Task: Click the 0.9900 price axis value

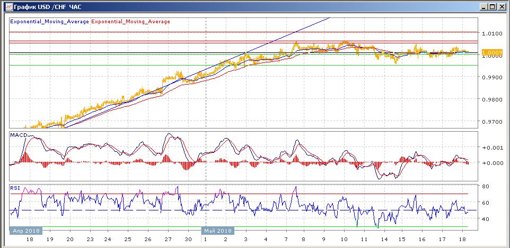Action: [x=493, y=78]
